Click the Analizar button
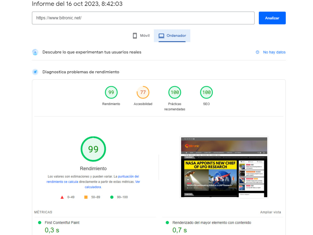 tap(272, 18)
